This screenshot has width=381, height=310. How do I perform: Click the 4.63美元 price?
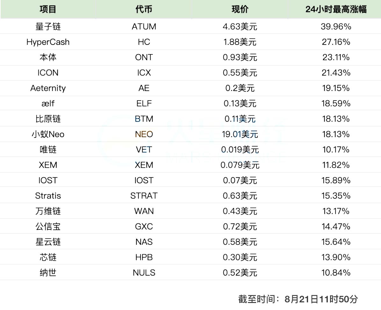(x=240, y=26)
